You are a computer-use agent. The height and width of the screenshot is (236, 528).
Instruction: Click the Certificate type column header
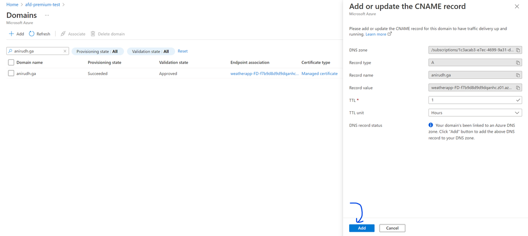(316, 62)
